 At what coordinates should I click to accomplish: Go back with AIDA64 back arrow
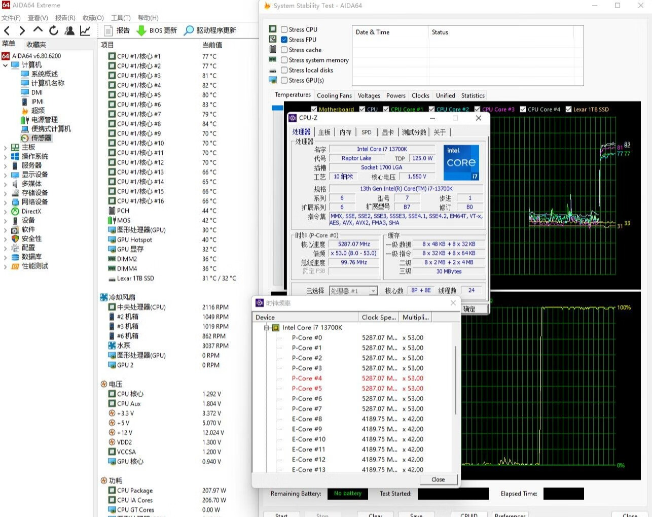pos(7,30)
